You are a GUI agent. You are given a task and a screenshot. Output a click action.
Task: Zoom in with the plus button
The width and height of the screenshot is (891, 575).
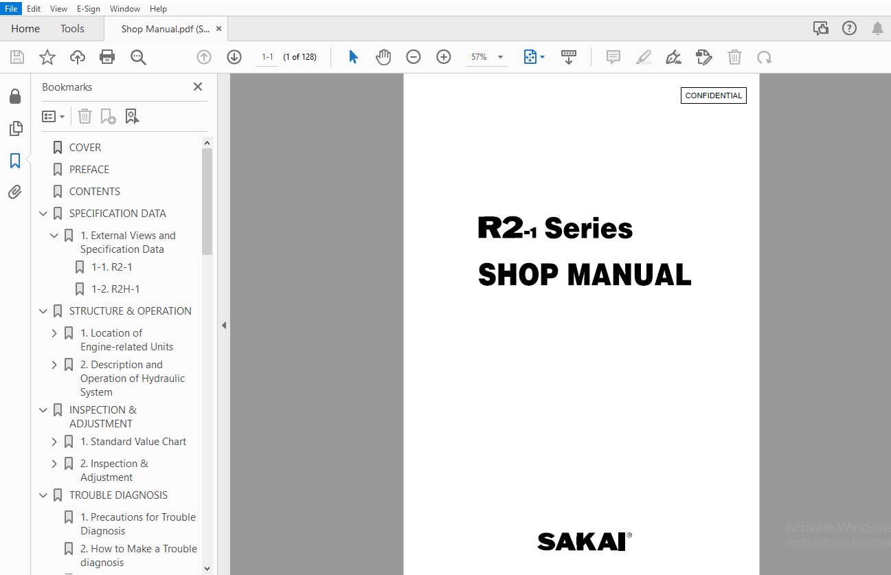coord(444,57)
